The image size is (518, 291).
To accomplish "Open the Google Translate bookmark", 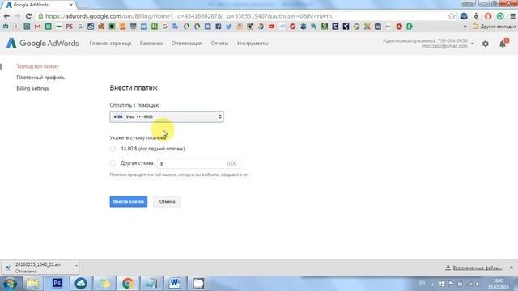I will click(x=176, y=27).
